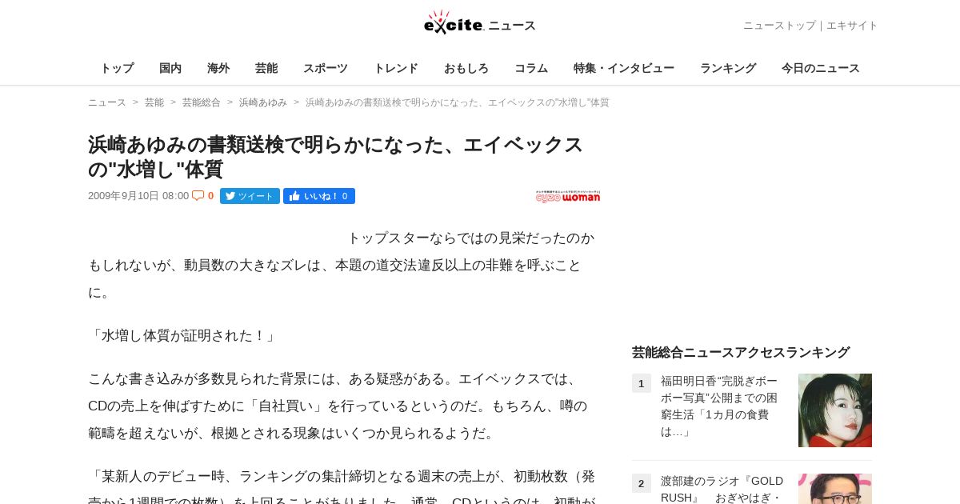Screen dimensions: 960x504
Task: Open the excite News logo homepage
Action: point(480,23)
